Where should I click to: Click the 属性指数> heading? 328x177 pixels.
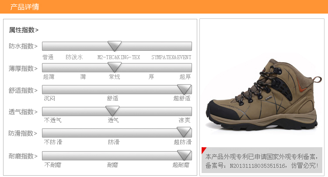pos(24,30)
